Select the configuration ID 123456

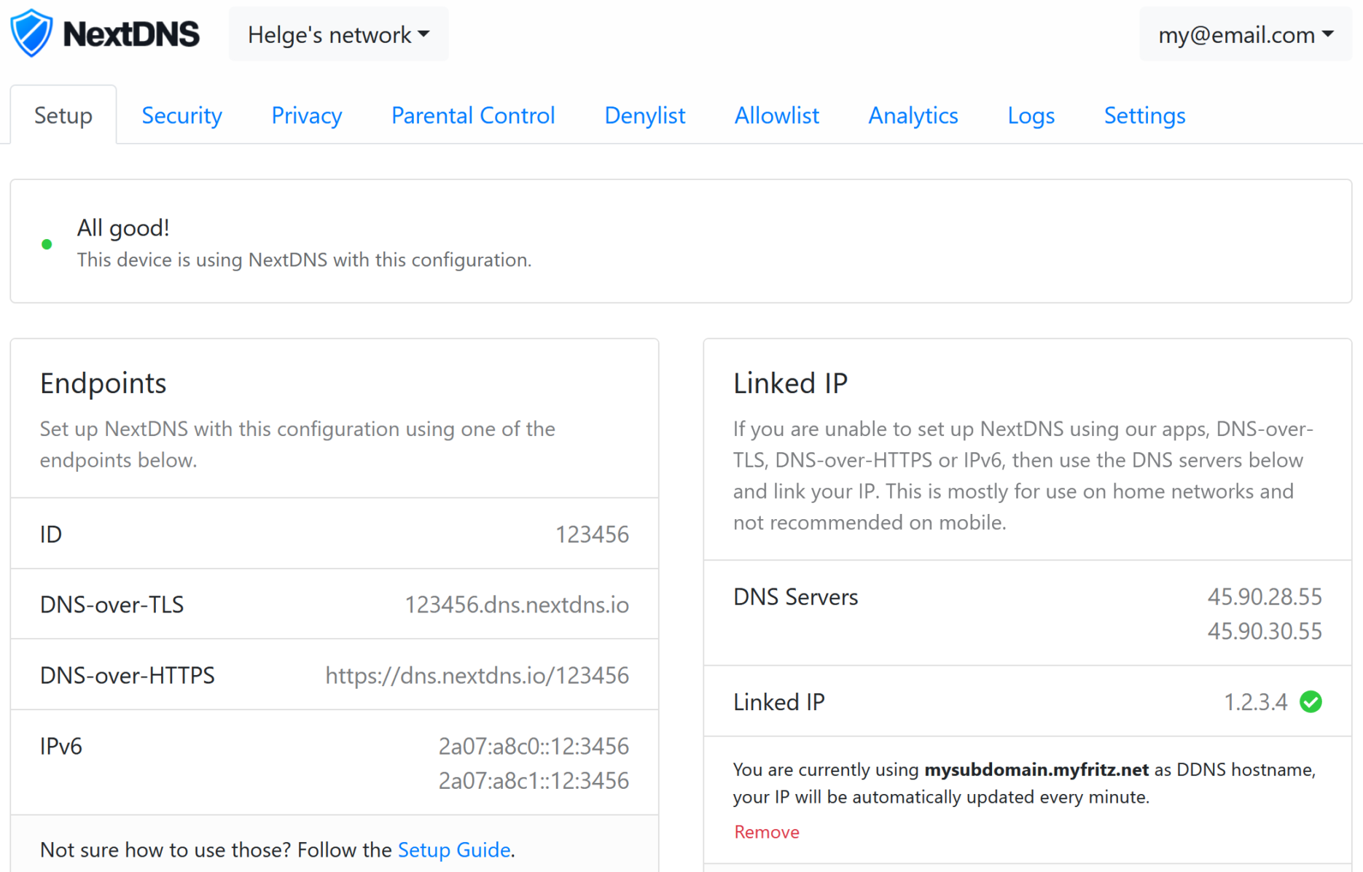pyautogui.click(x=592, y=534)
